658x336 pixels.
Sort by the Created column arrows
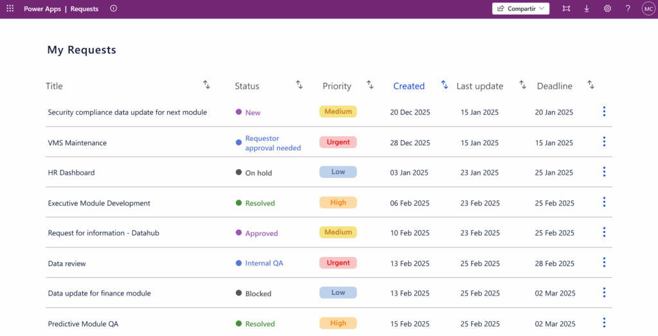(x=445, y=85)
